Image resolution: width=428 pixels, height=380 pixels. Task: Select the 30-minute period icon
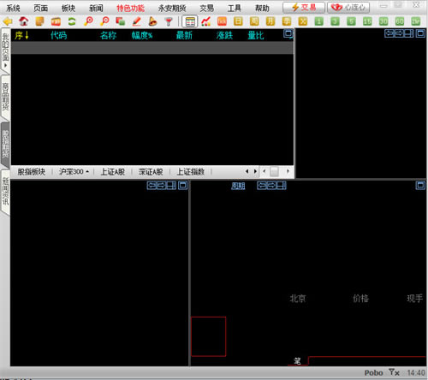tap(383, 21)
